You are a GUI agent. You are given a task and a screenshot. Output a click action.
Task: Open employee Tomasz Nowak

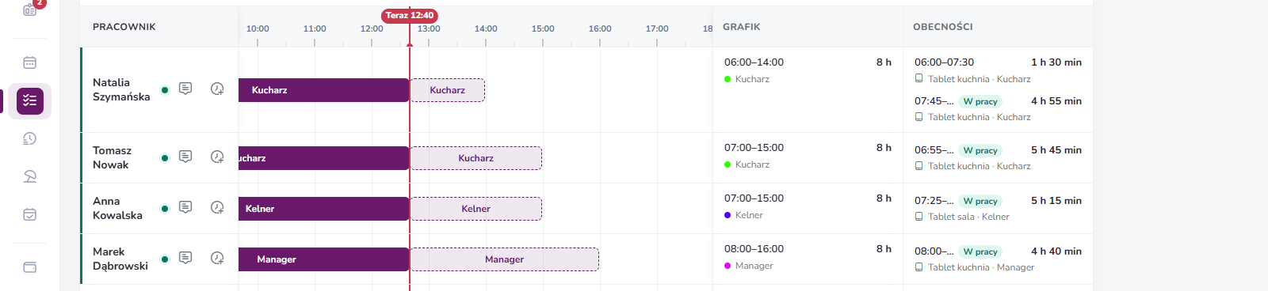[x=112, y=157]
